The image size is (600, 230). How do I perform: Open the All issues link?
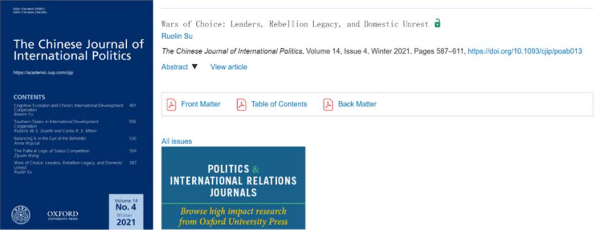(x=177, y=141)
